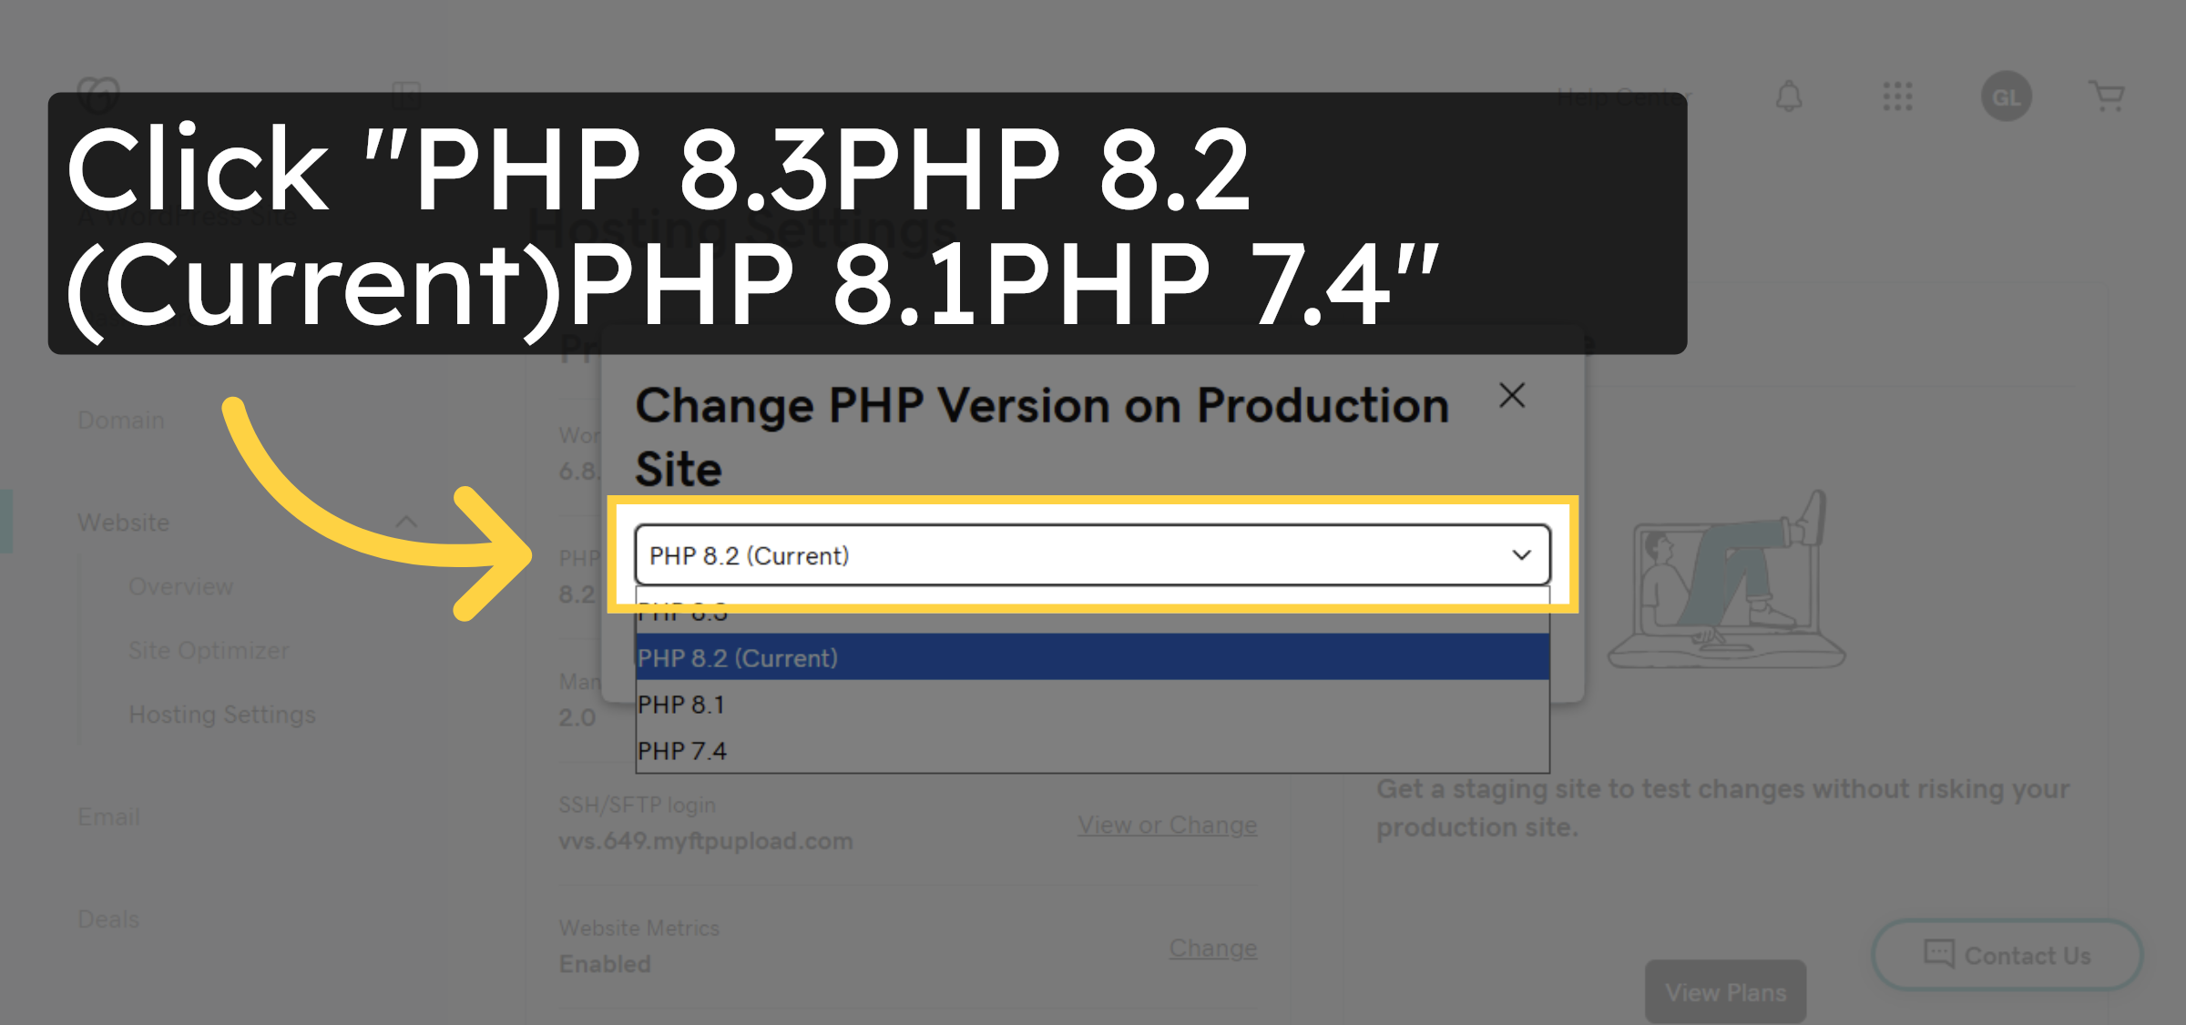
Task: Click the GL profile avatar
Action: coord(2006,96)
